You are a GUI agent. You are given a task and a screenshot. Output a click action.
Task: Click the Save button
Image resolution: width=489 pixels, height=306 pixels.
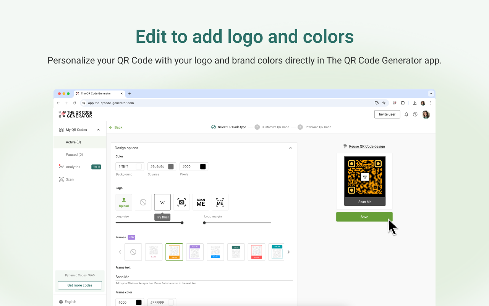click(x=364, y=216)
